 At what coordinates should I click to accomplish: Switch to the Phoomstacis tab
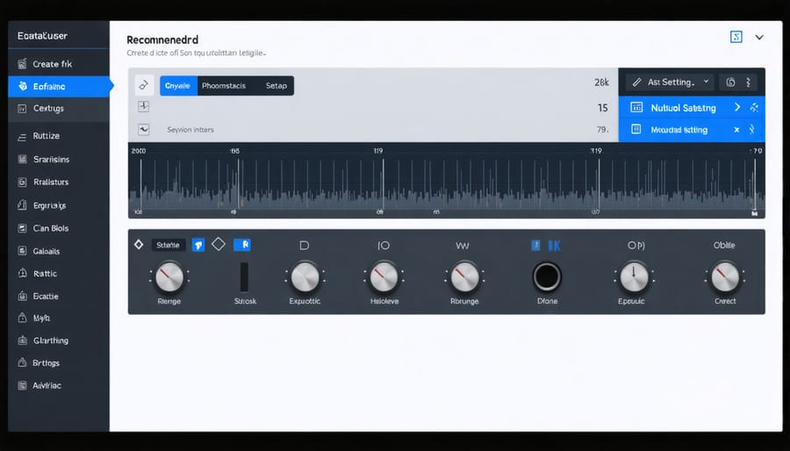point(224,86)
